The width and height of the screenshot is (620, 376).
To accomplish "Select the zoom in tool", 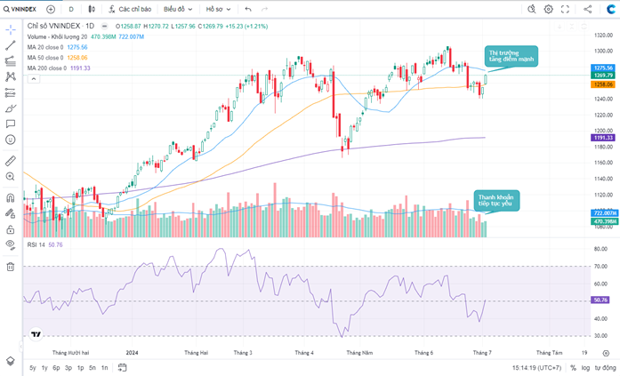I will 11,177.
